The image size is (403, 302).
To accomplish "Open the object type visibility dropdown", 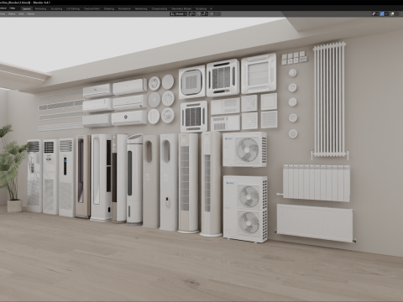I will 375,13.
